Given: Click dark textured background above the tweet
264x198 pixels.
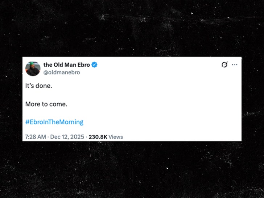Looking at the screenshot, I should point(132,29).
